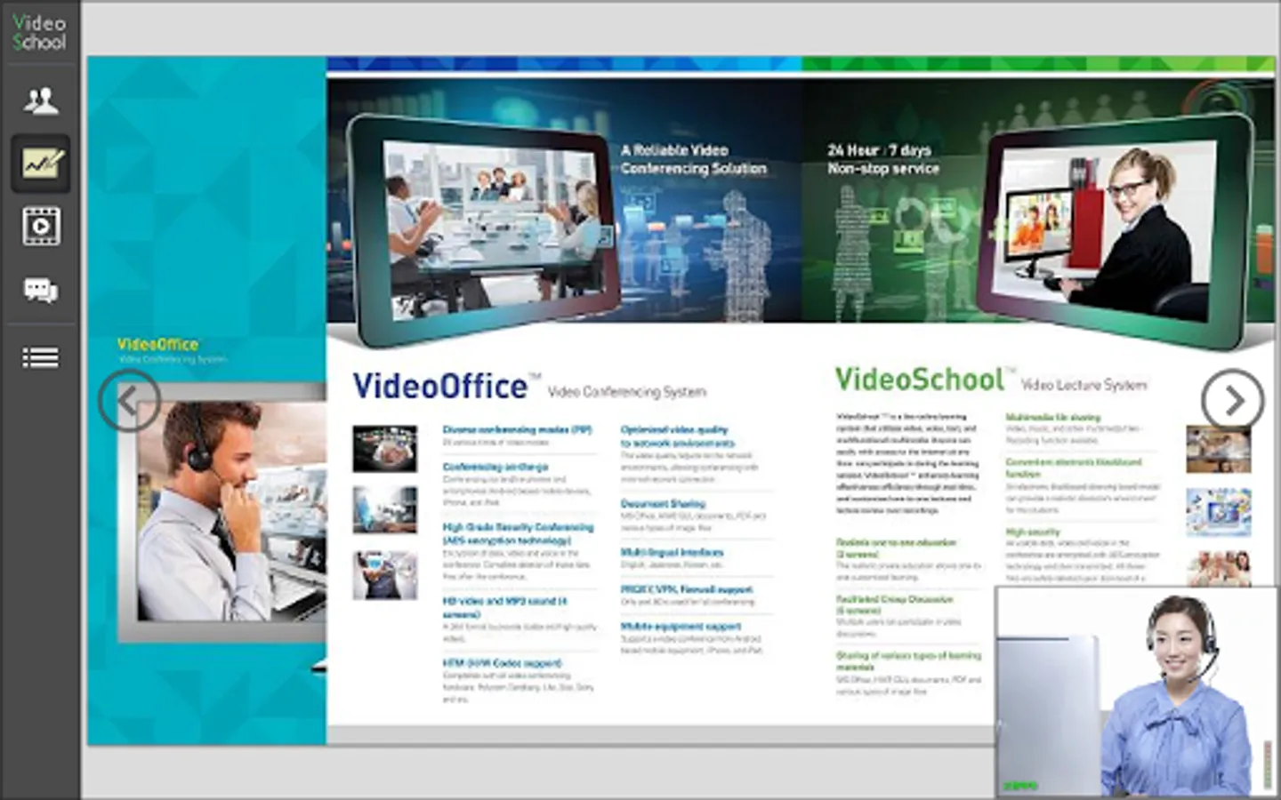
Task: Open the video playback film icon
Action: [x=41, y=227]
